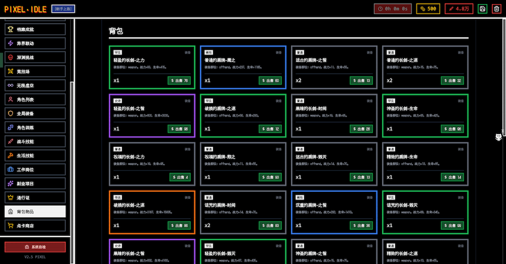
Task: Select 竞技场 from the sidebar
Action: [35, 71]
